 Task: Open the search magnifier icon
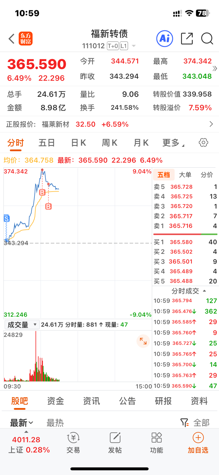click(207, 39)
